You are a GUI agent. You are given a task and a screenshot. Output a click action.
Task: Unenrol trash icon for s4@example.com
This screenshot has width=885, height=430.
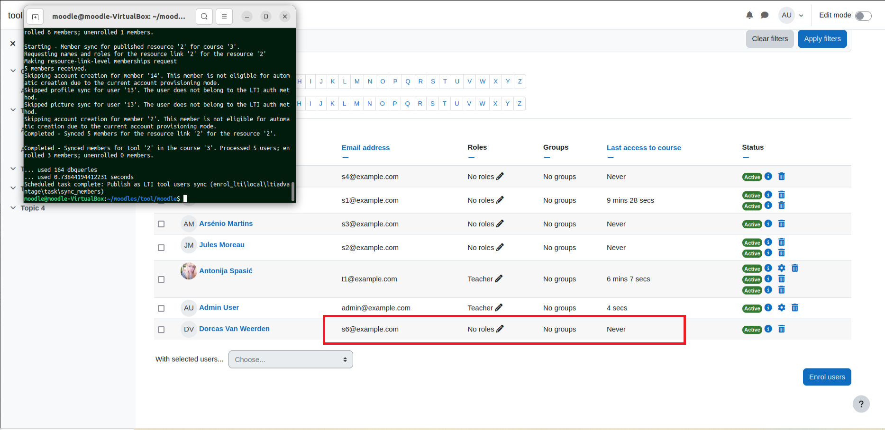(x=782, y=176)
